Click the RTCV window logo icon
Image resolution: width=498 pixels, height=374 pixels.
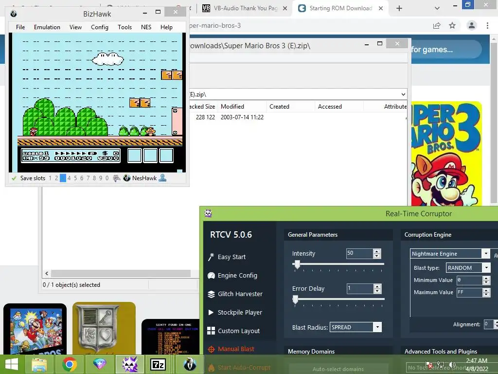(208, 213)
